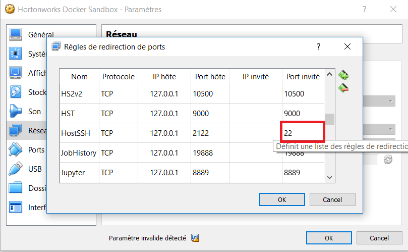Sort rules by Protocole column header
This screenshot has width=408, height=252.
(119, 77)
